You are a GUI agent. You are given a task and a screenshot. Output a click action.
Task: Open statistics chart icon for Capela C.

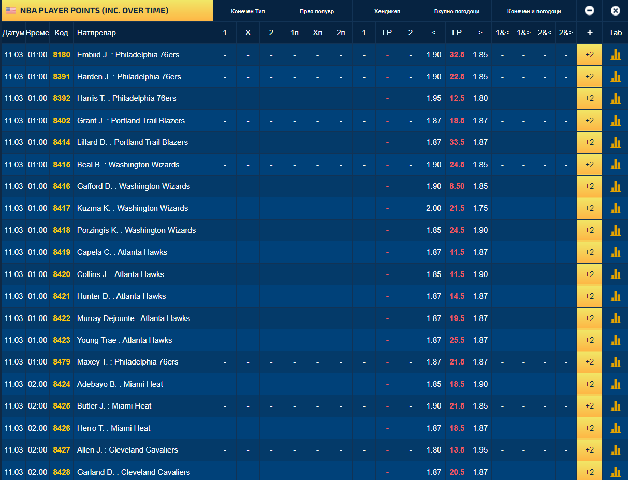(x=616, y=252)
